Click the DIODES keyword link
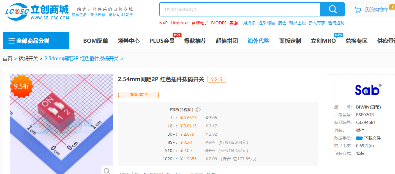The width and height of the screenshot is (395, 174). [x=219, y=23]
